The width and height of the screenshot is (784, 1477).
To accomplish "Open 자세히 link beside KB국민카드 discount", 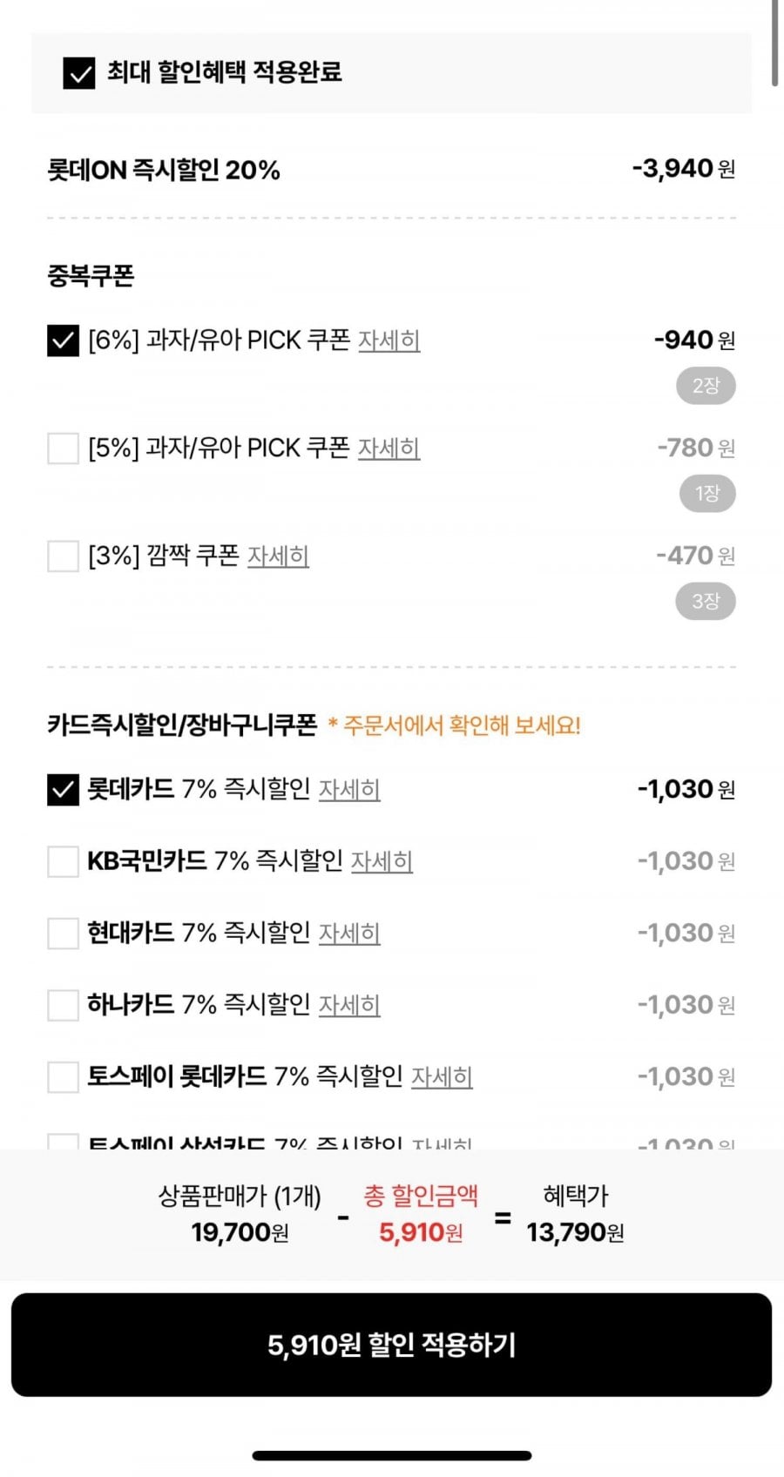I will point(382,862).
